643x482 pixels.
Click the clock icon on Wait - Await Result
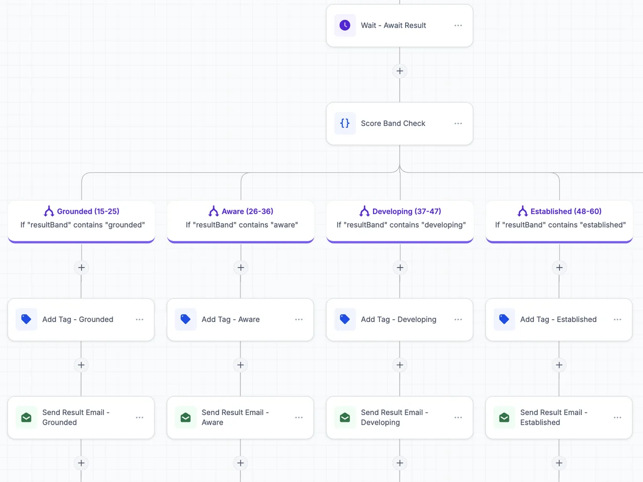point(345,25)
